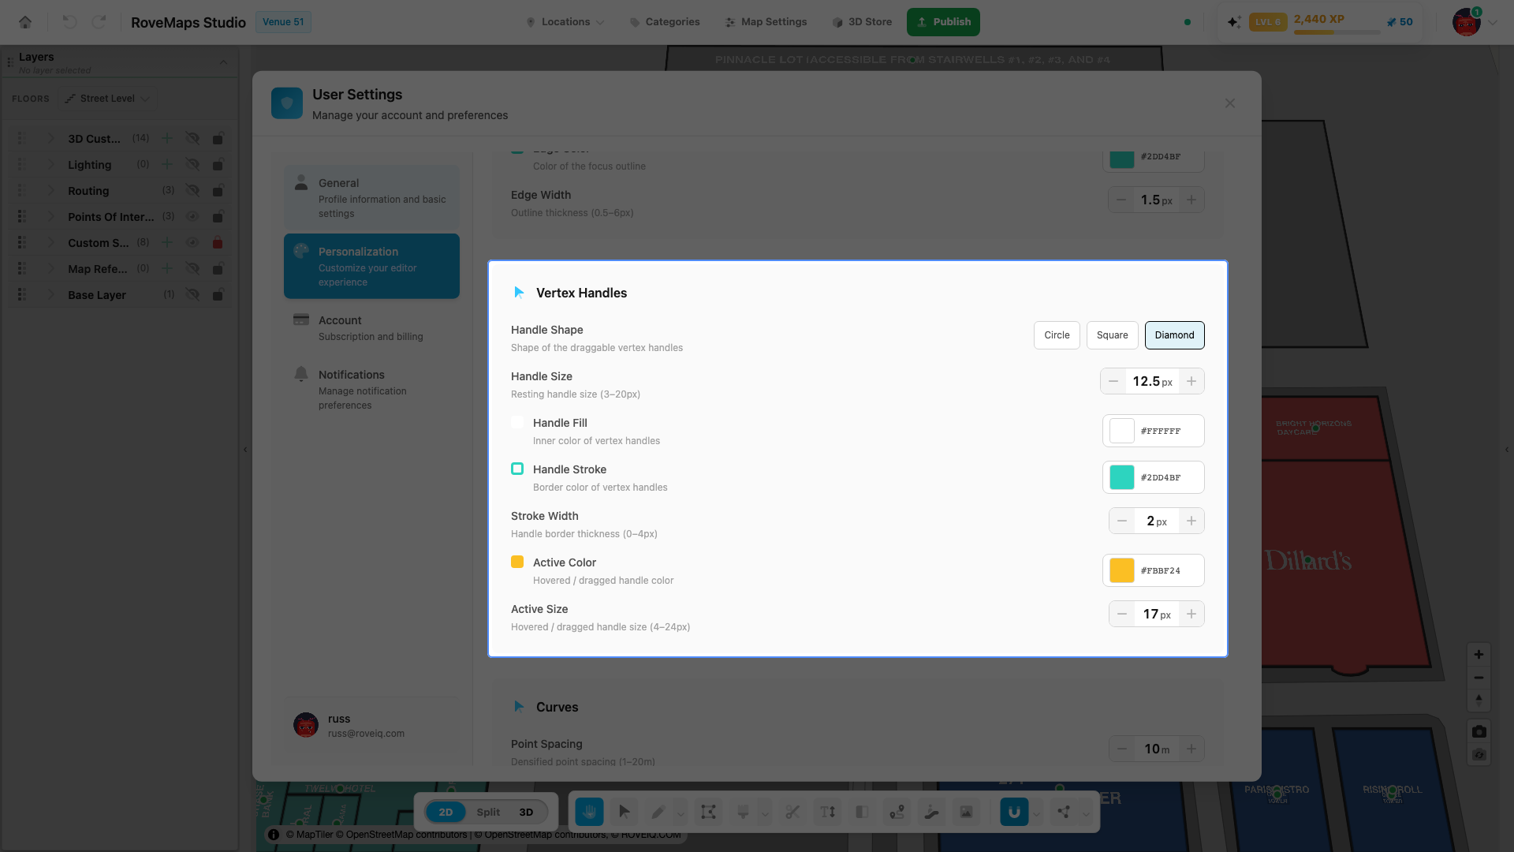Go to home via house icon
Screen dimensions: 1514x852
click(x=25, y=22)
